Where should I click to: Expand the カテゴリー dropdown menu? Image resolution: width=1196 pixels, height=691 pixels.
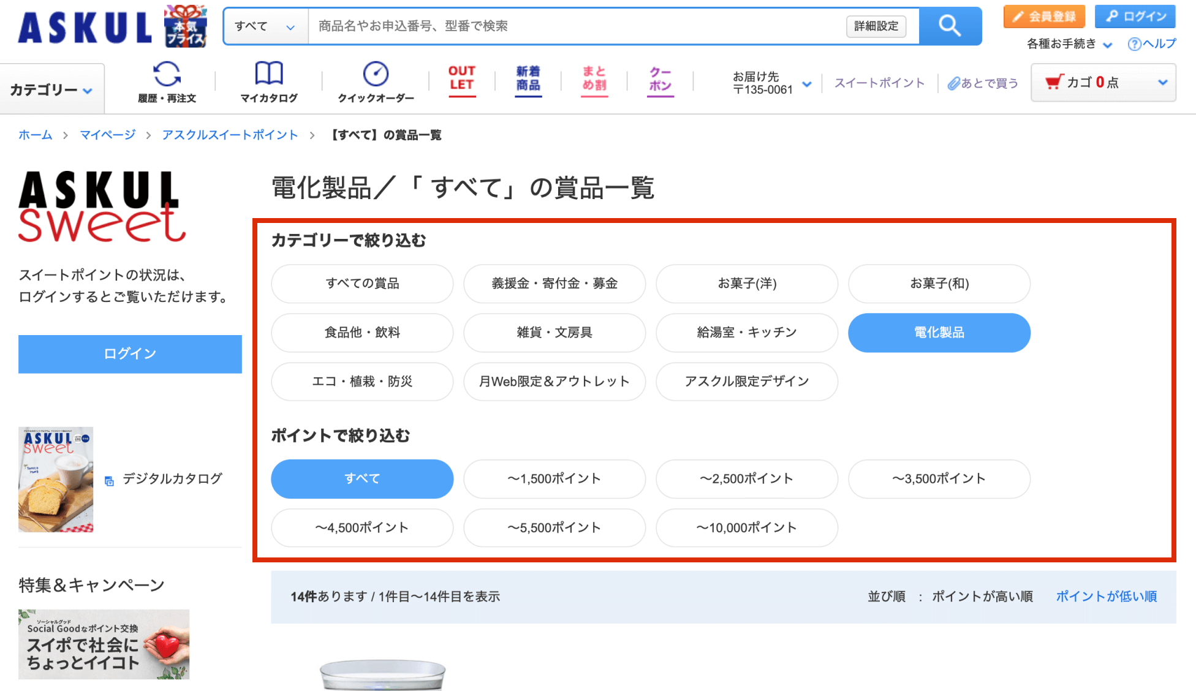point(51,90)
